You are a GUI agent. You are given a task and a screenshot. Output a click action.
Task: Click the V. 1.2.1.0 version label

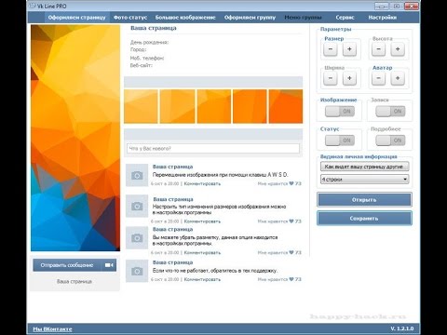[402, 328]
